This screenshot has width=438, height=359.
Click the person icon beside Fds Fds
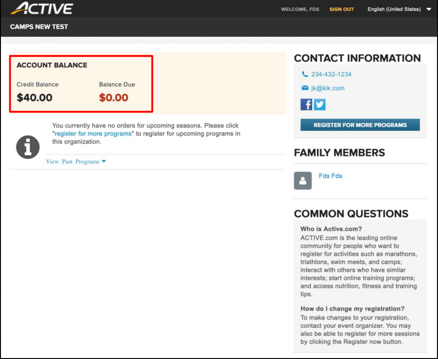(302, 181)
